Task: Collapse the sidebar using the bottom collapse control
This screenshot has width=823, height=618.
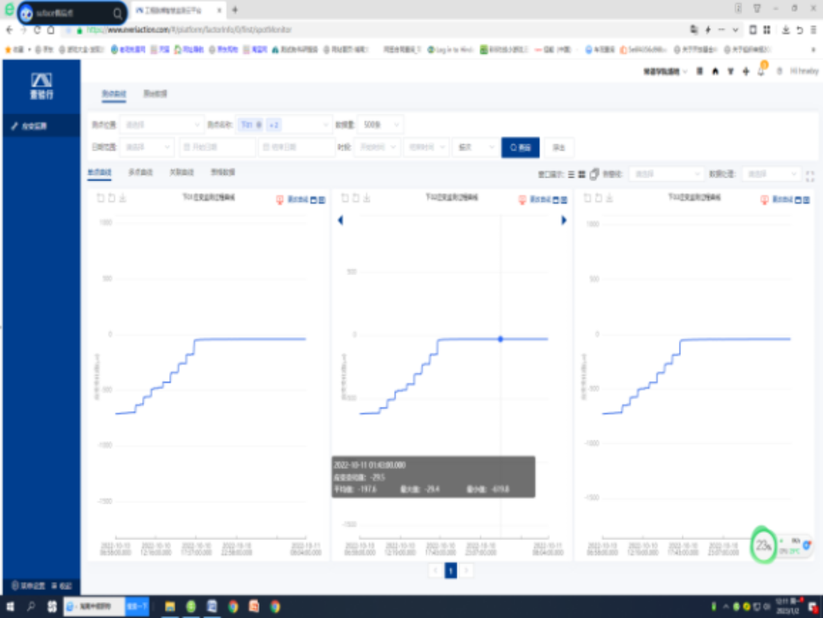Action: click(x=61, y=585)
